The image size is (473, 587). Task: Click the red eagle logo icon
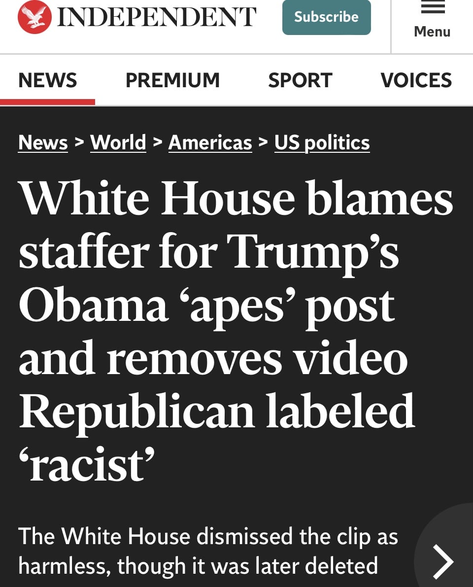[x=34, y=17]
